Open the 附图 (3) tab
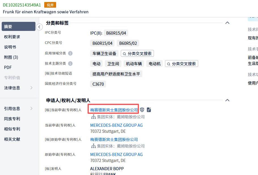The height and width of the screenshot is (175, 258). (x=18, y=57)
